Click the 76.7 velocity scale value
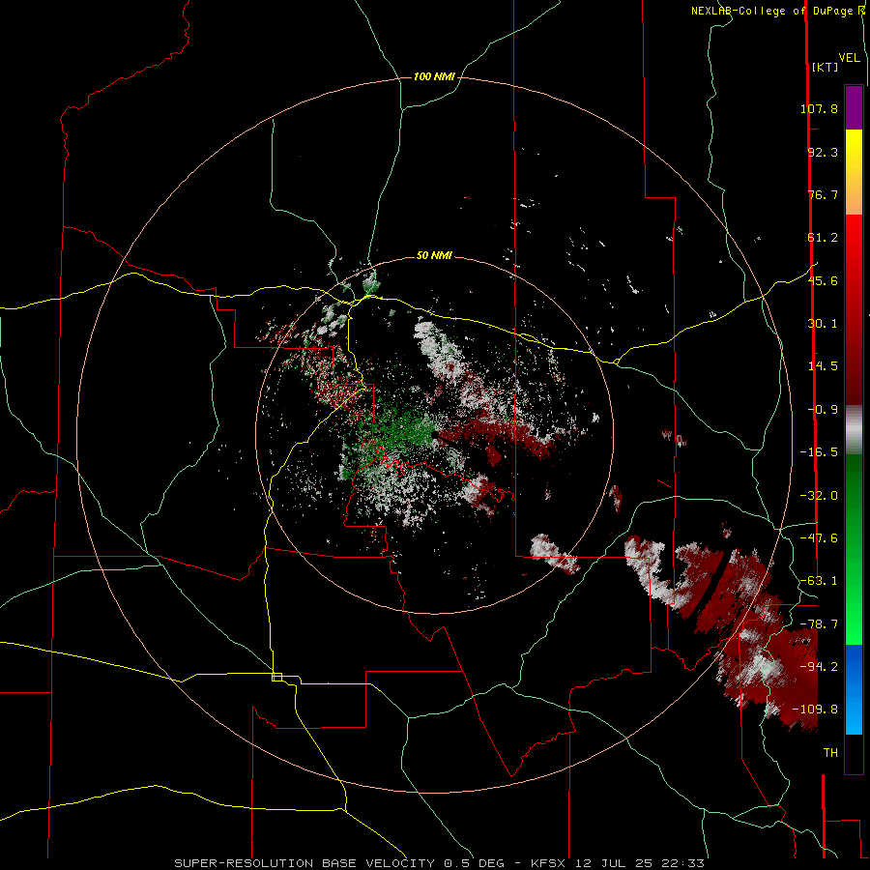Viewport: 870px width, 870px height. [823, 194]
